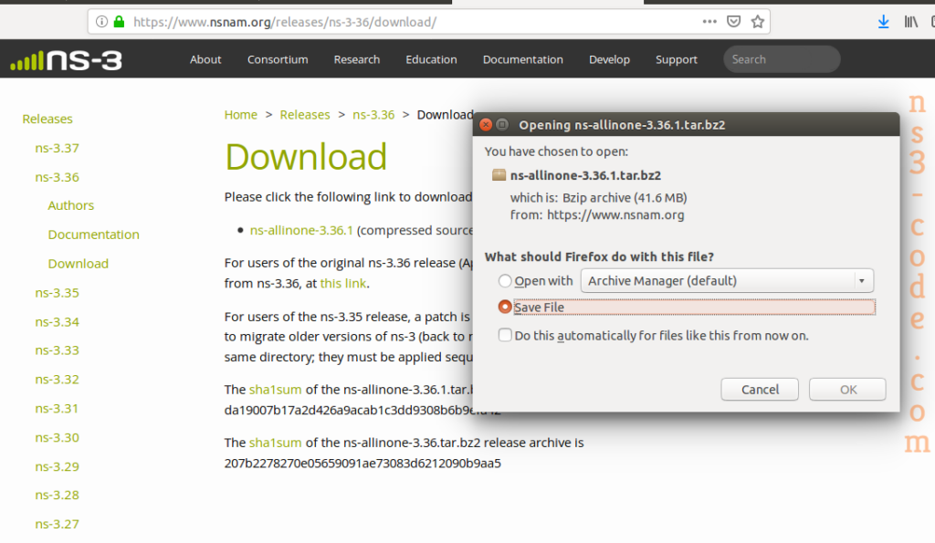The image size is (935, 543).
Task: Bookmark this page with the star icon
Action: (x=757, y=22)
